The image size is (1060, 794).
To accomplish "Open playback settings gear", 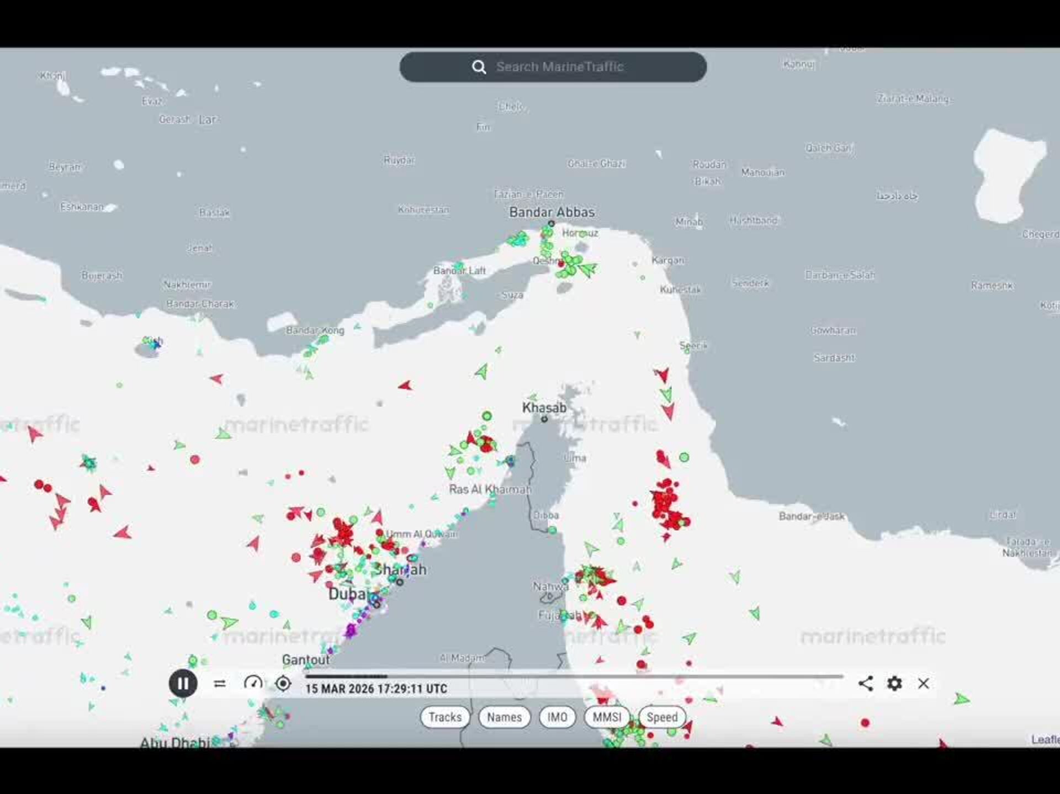I will 894,684.
